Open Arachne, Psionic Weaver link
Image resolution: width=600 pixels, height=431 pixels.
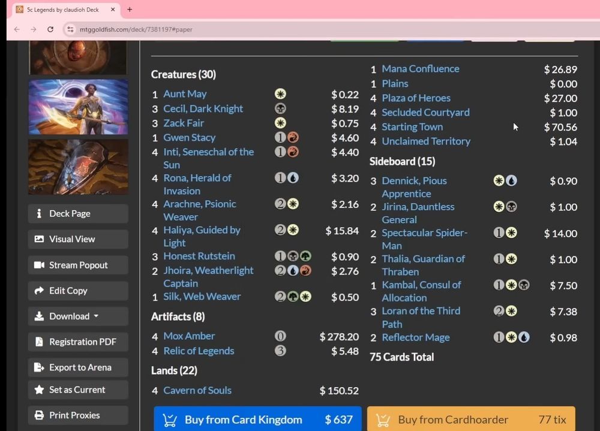pyautogui.click(x=200, y=210)
